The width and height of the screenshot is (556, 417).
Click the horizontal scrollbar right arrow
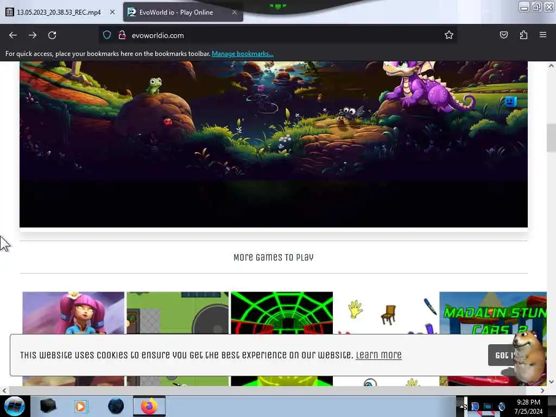542,390
